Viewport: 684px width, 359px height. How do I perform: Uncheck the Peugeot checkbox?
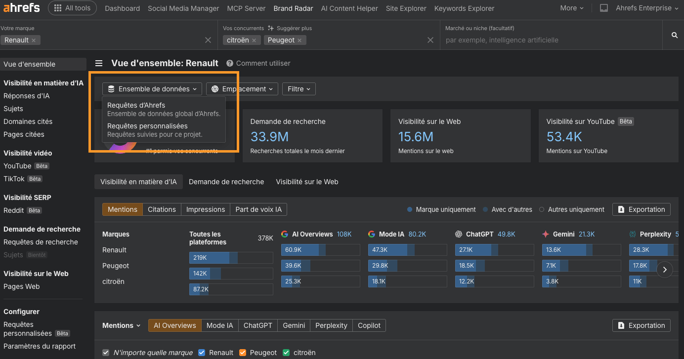tap(243, 353)
